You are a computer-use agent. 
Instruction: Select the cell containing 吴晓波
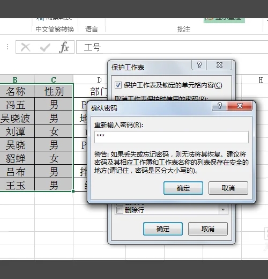[x=16, y=118]
